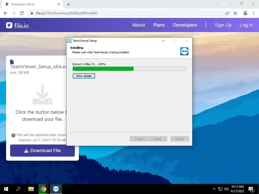The height and width of the screenshot is (194, 259).
Task: Click TeamViewer icon on taskbar
Action: point(56,189)
